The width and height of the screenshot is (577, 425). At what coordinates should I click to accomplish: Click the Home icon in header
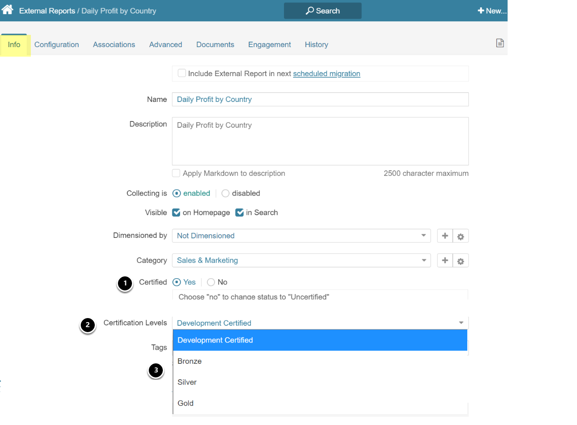[7, 10]
